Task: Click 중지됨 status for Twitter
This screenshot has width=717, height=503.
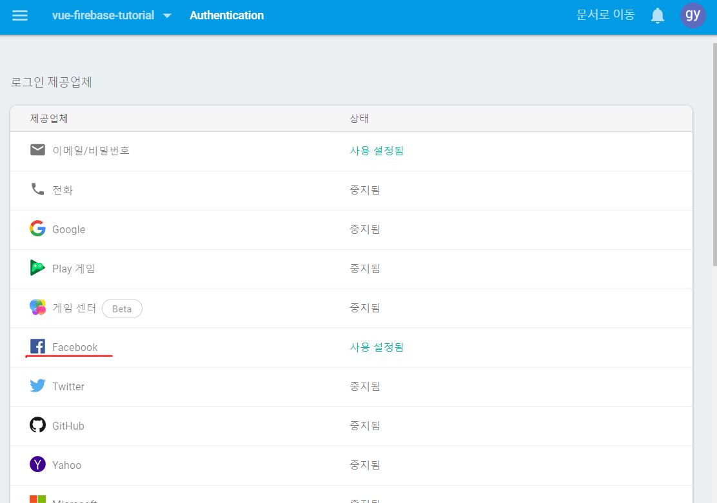Action: click(365, 386)
